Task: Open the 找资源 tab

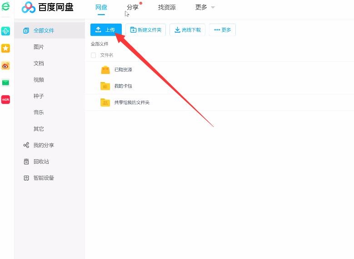Action: click(167, 7)
